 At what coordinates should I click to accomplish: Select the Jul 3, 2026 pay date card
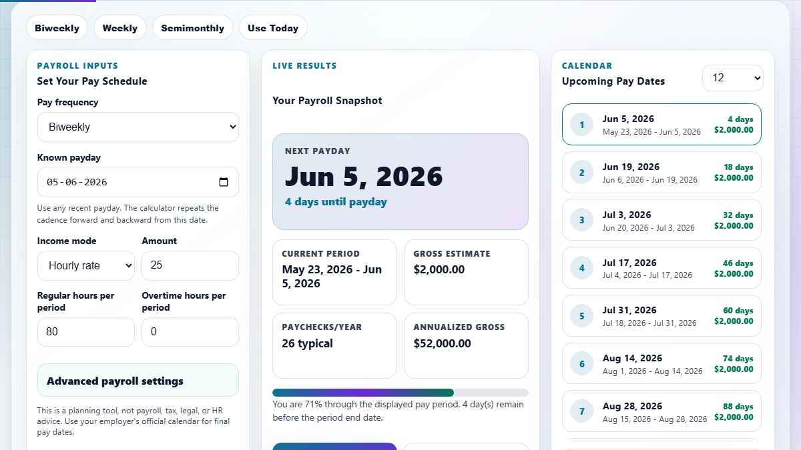[661, 220]
